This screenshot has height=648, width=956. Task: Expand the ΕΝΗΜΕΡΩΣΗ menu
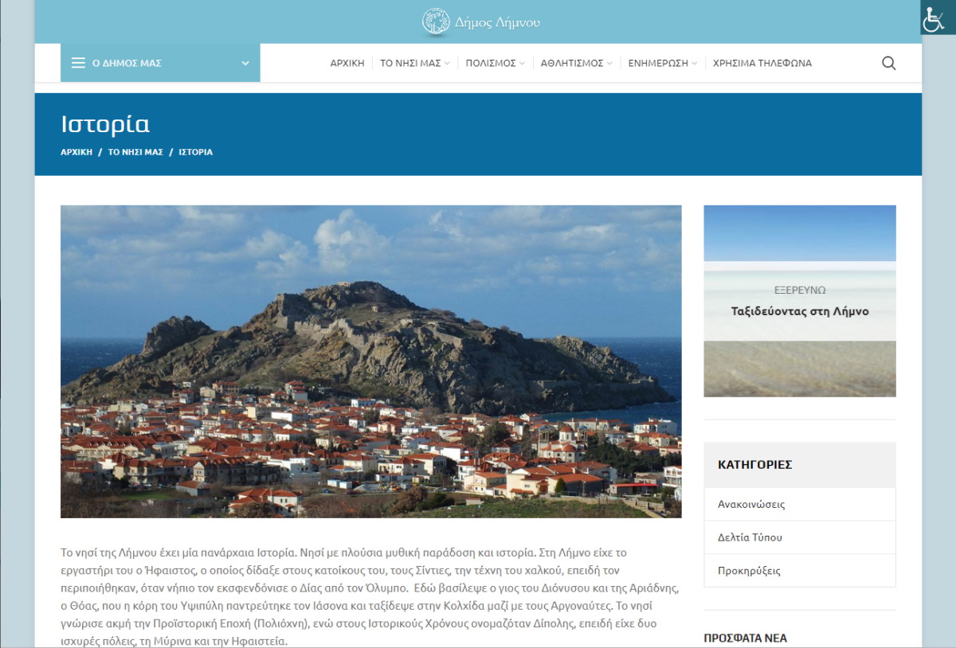coord(662,63)
